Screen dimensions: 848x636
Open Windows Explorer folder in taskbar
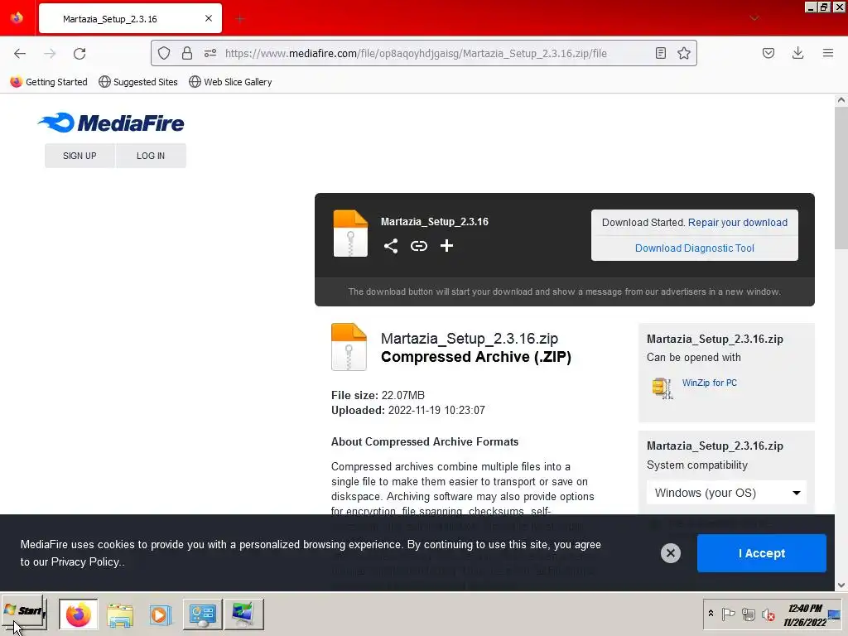(x=120, y=614)
